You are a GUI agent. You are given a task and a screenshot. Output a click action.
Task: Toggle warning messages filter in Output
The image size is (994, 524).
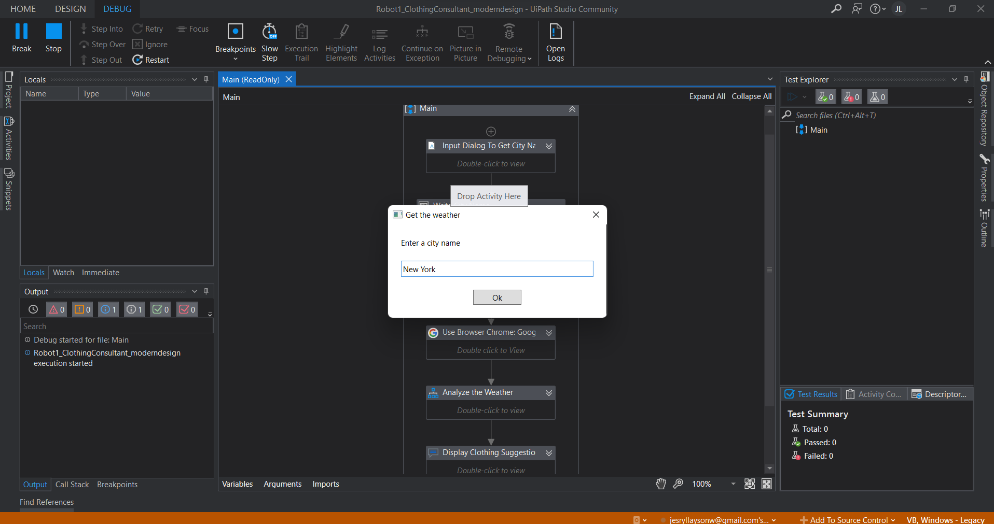(x=82, y=309)
